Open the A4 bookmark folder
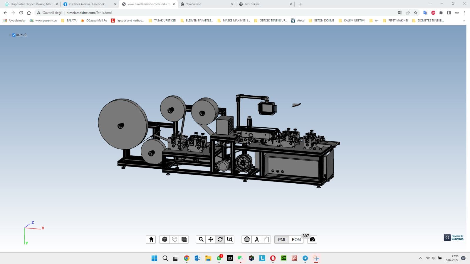Viewport: 470px width, 264px height. coord(374,21)
